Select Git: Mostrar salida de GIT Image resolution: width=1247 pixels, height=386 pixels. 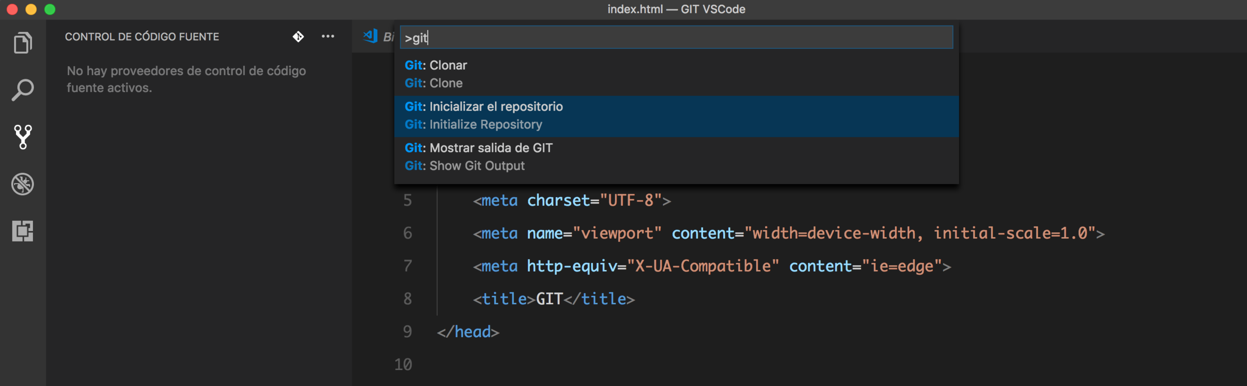click(676, 157)
